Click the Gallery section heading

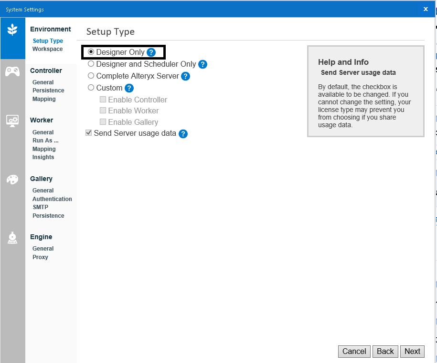pyautogui.click(x=41, y=179)
